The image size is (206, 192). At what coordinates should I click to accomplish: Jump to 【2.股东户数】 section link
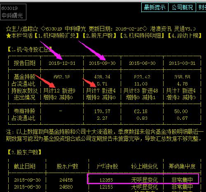point(99,36)
